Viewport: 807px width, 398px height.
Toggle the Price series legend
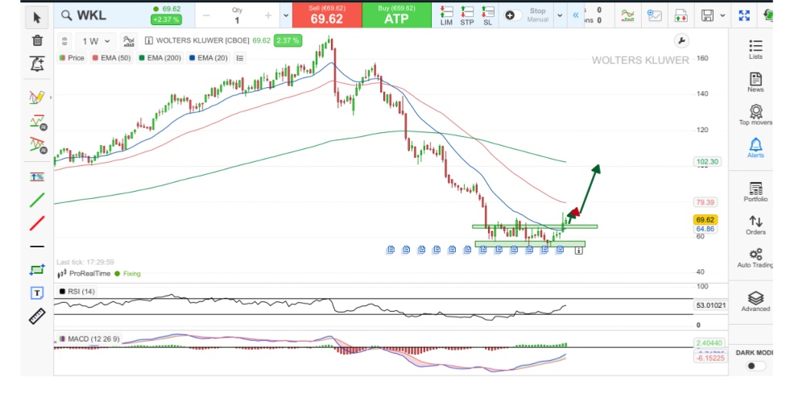coord(72,58)
